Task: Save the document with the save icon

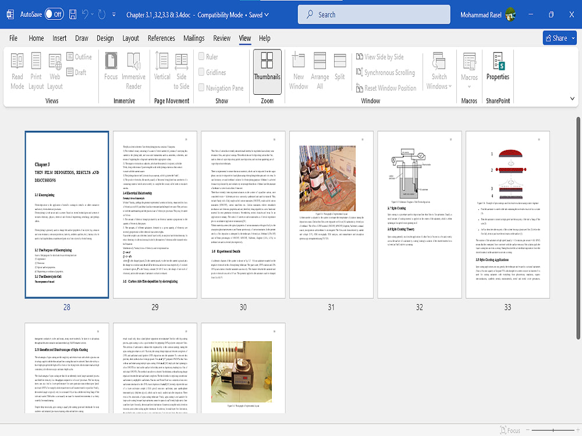Action: pos(73,15)
